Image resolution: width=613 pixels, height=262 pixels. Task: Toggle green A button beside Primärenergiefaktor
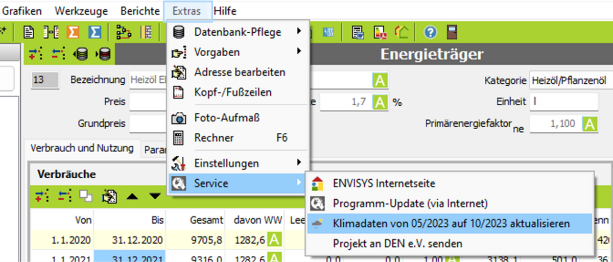tap(591, 124)
